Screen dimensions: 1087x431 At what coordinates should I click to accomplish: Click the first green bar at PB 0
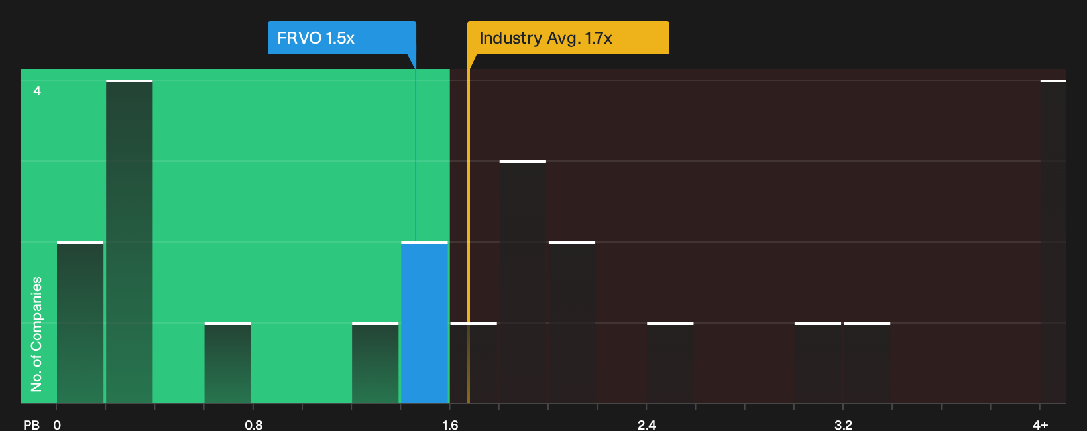coord(80,323)
